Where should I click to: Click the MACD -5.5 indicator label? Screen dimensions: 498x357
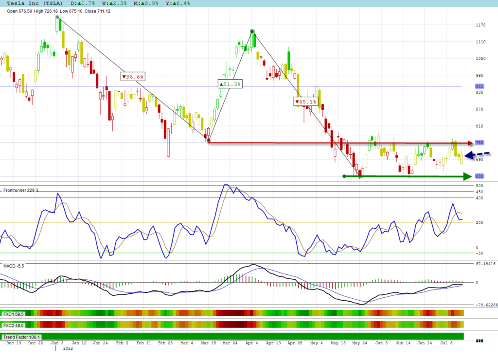(x=14, y=266)
